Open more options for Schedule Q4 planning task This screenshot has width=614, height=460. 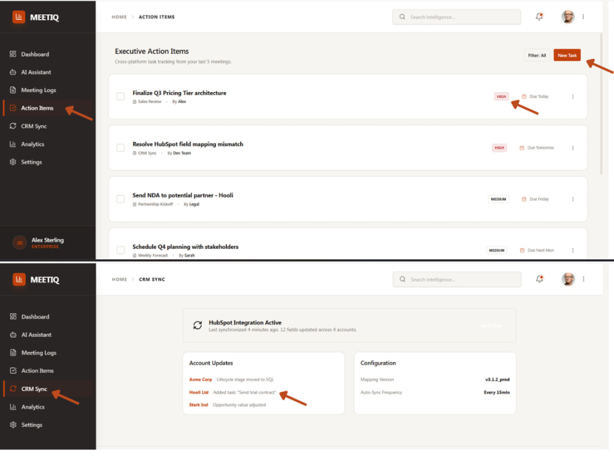[573, 250]
